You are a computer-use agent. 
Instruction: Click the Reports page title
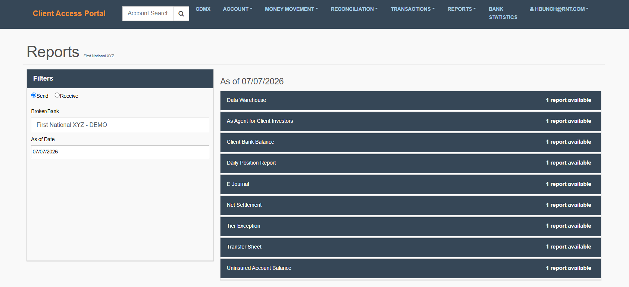pyautogui.click(x=53, y=52)
